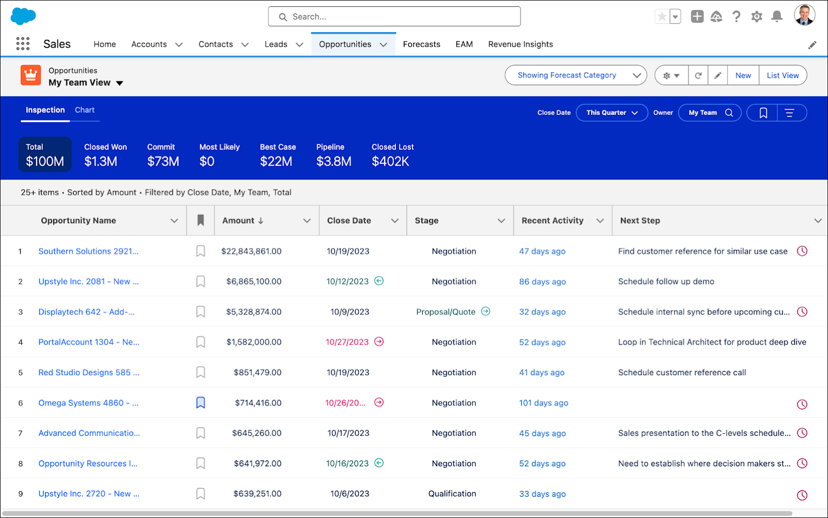Click the horizontal scrollbar at the bottom
The width and height of the screenshot is (828, 518).
coord(397,513)
